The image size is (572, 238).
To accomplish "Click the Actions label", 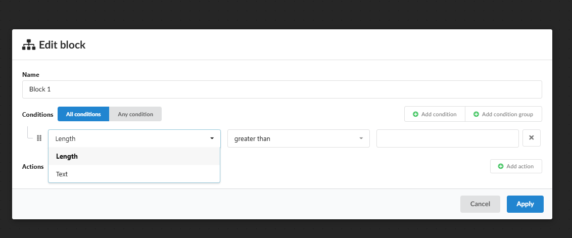I will click(33, 166).
